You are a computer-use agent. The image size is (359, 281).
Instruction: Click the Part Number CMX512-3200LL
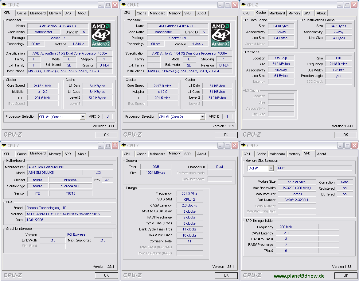point(297,200)
